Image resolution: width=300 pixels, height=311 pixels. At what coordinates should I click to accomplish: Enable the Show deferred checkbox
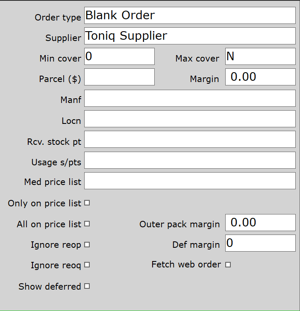pos(87,286)
